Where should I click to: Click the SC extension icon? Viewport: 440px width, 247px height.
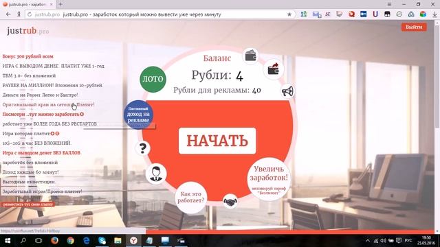coord(328,14)
